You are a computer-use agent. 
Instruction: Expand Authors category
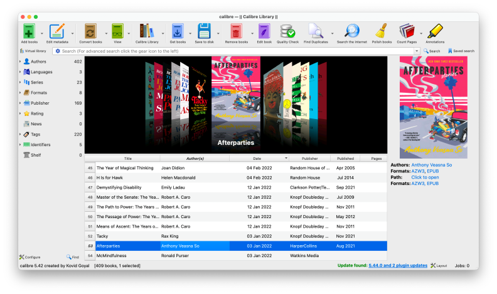20,61
